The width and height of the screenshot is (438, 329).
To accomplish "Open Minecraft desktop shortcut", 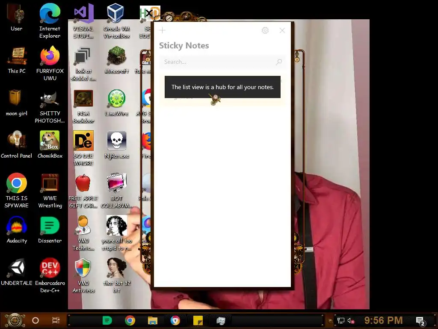I will [x=116, y=60].
